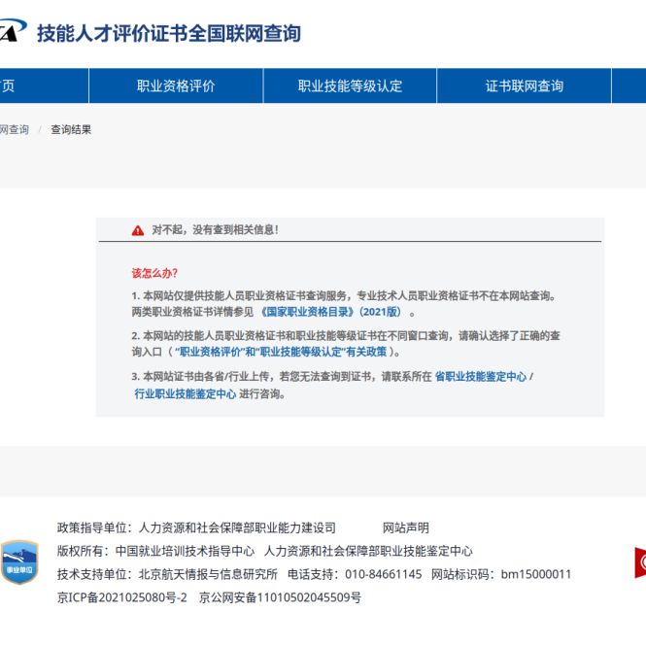Viewport: 646px width, 646px height.
Task: Open the 网站声明 link in the footer
Action: point(406,527)
